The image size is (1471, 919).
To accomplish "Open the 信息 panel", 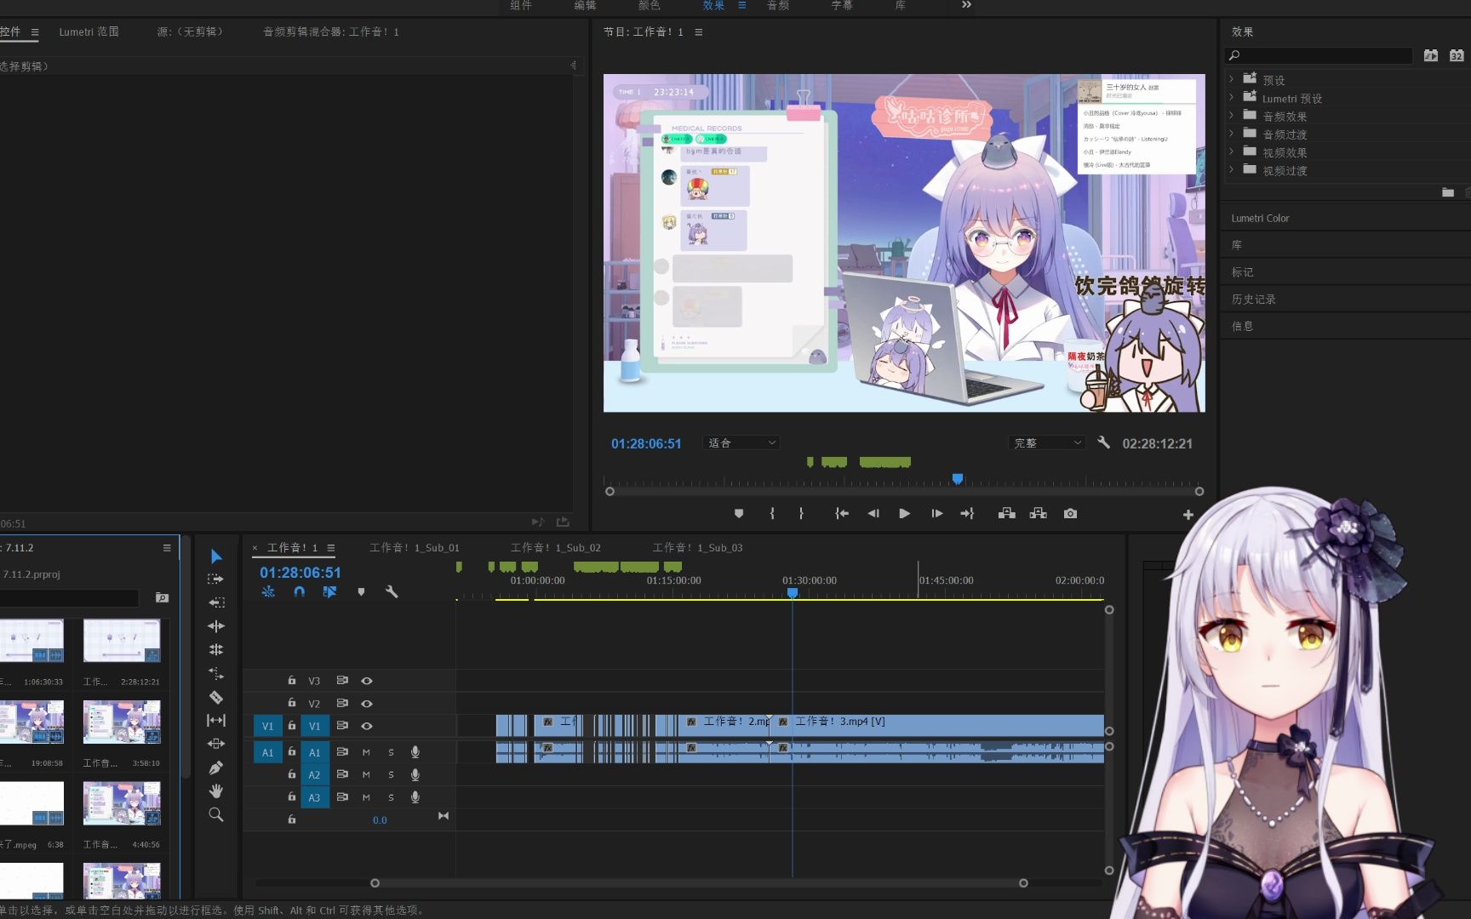I will pos(1242,326).
